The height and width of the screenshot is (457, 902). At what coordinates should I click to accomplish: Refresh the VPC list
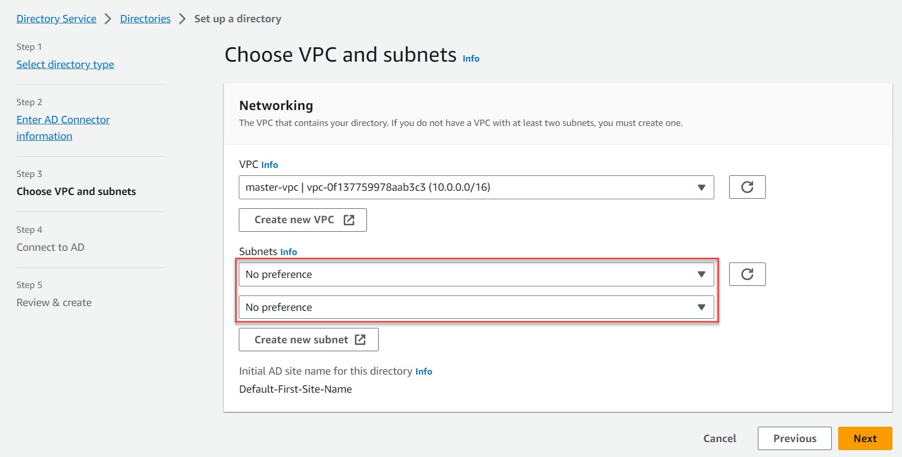[x=747, y=187]
